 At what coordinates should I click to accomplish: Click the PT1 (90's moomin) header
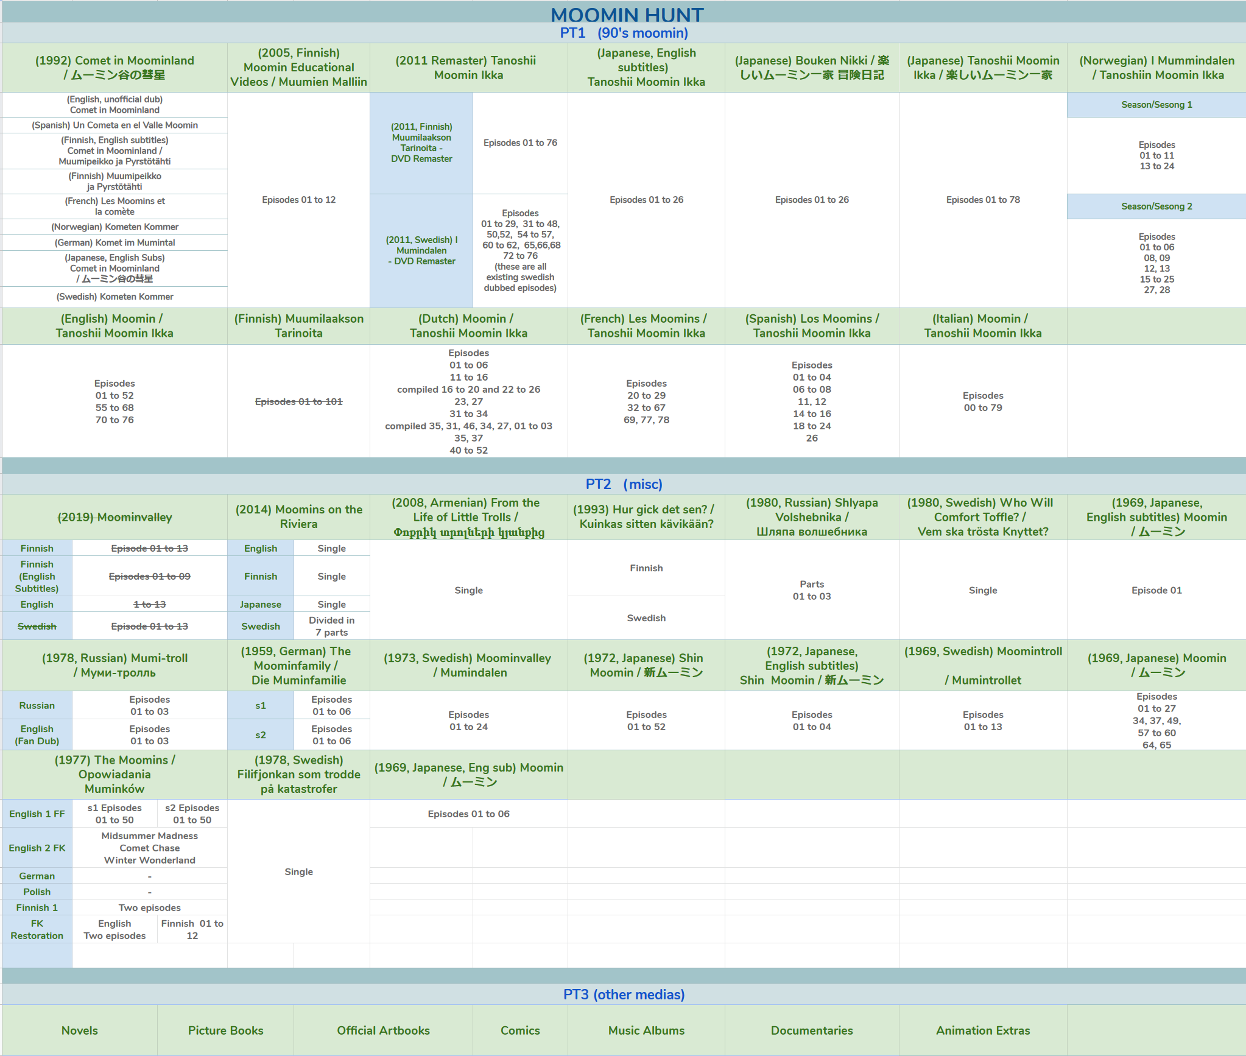point(624,33)
